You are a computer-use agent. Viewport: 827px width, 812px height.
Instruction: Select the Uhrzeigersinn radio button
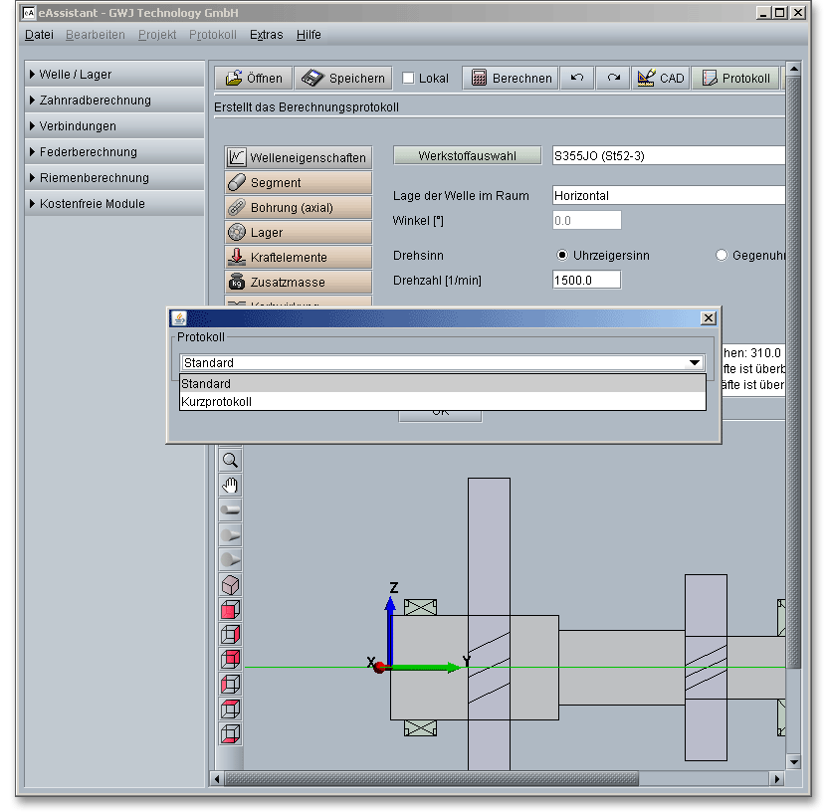563,256
